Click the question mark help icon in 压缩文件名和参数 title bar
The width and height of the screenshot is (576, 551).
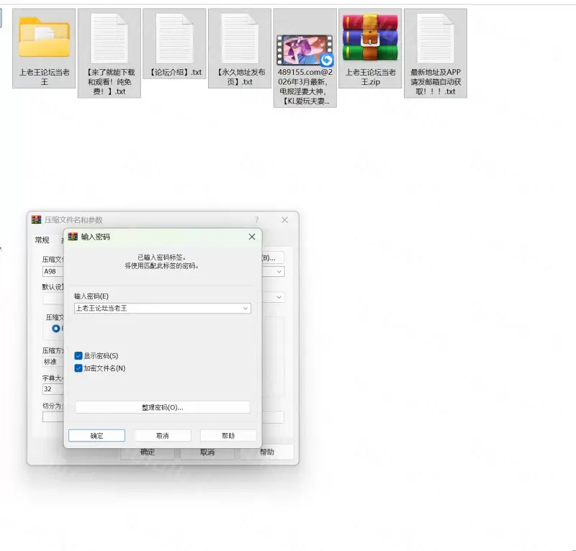click(x=256, y=220)
